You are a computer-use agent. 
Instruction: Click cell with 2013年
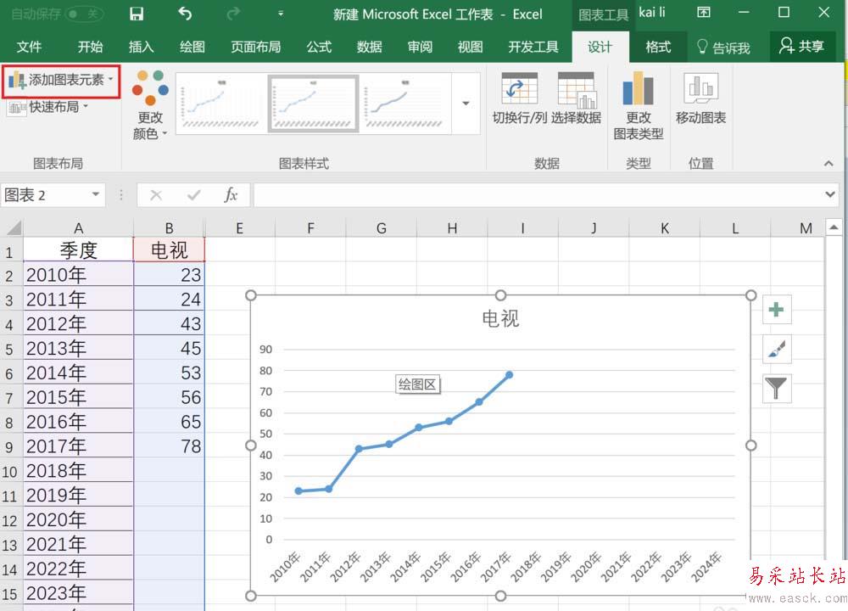click(78, 348)
